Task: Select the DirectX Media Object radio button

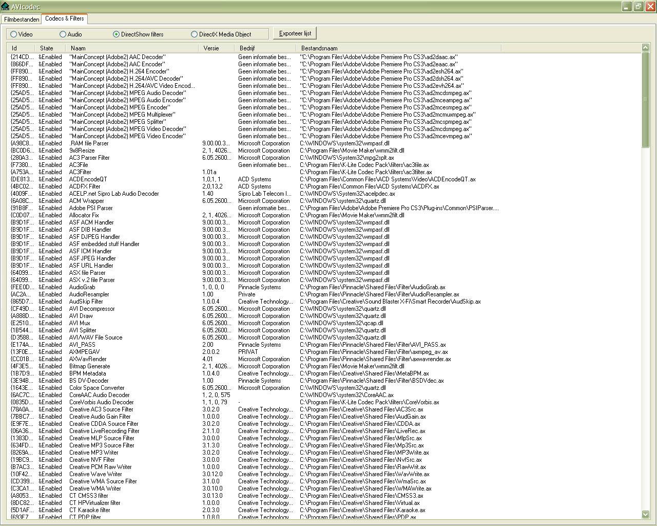Action: coord(221,34)
